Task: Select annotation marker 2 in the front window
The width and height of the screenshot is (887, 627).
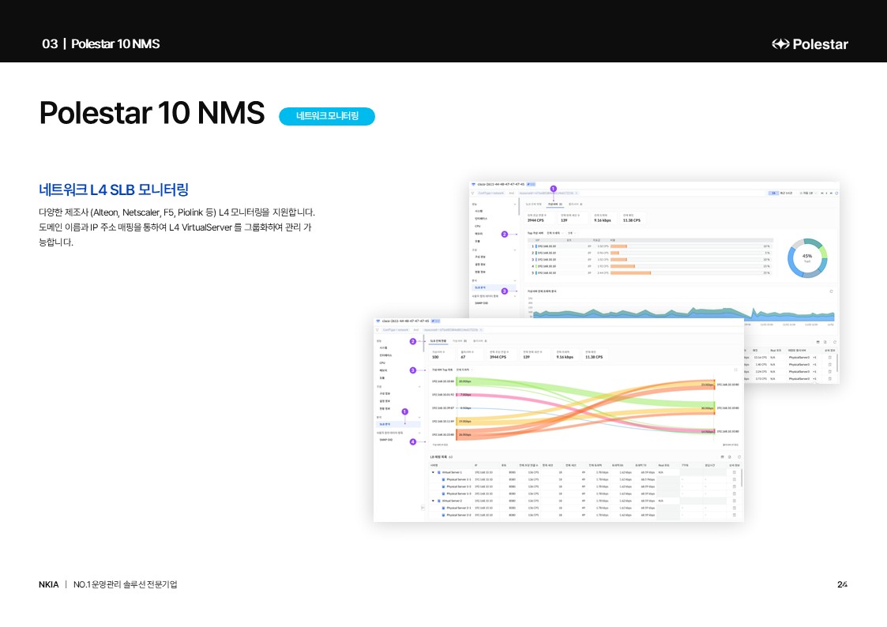Action: click(x=412, y=341)
